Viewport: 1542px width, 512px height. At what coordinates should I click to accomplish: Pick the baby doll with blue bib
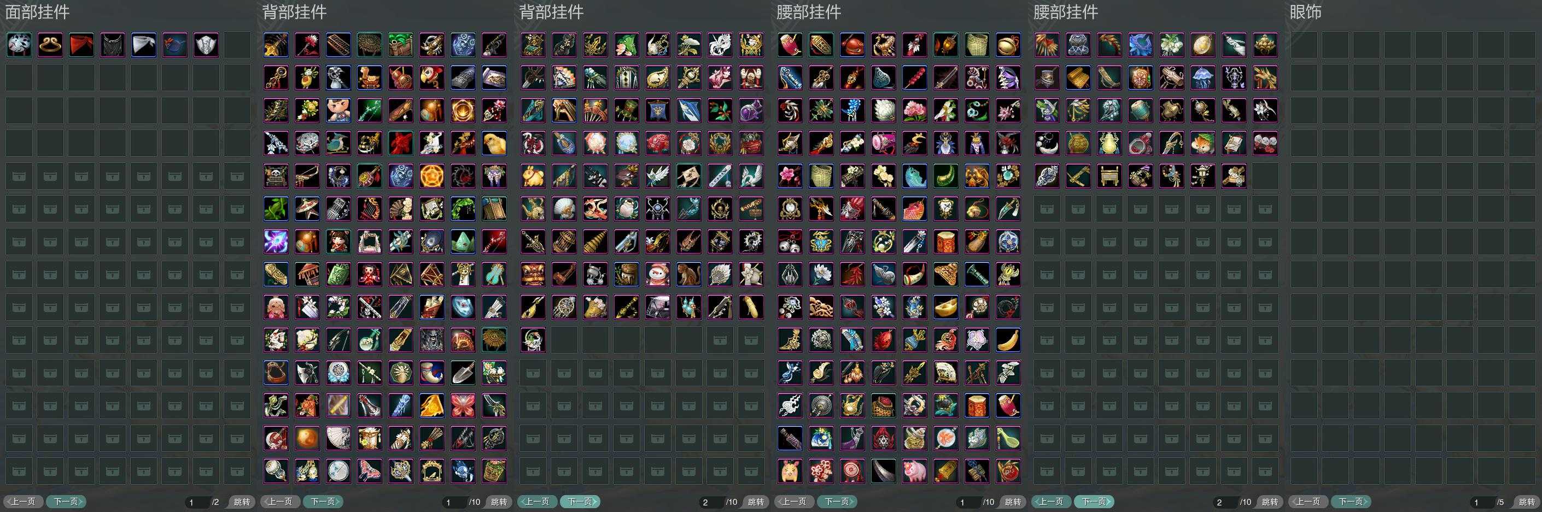point(339,111)
